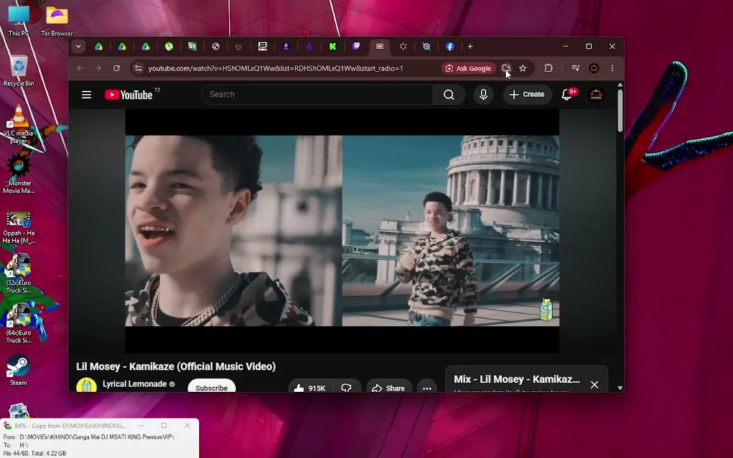The height and width of the screenshot is (458, 733).
Task: Click the video player to pause playback
Action: pos(342,231)
